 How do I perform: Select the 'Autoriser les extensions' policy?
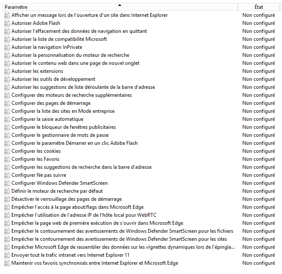pos(37,71)
